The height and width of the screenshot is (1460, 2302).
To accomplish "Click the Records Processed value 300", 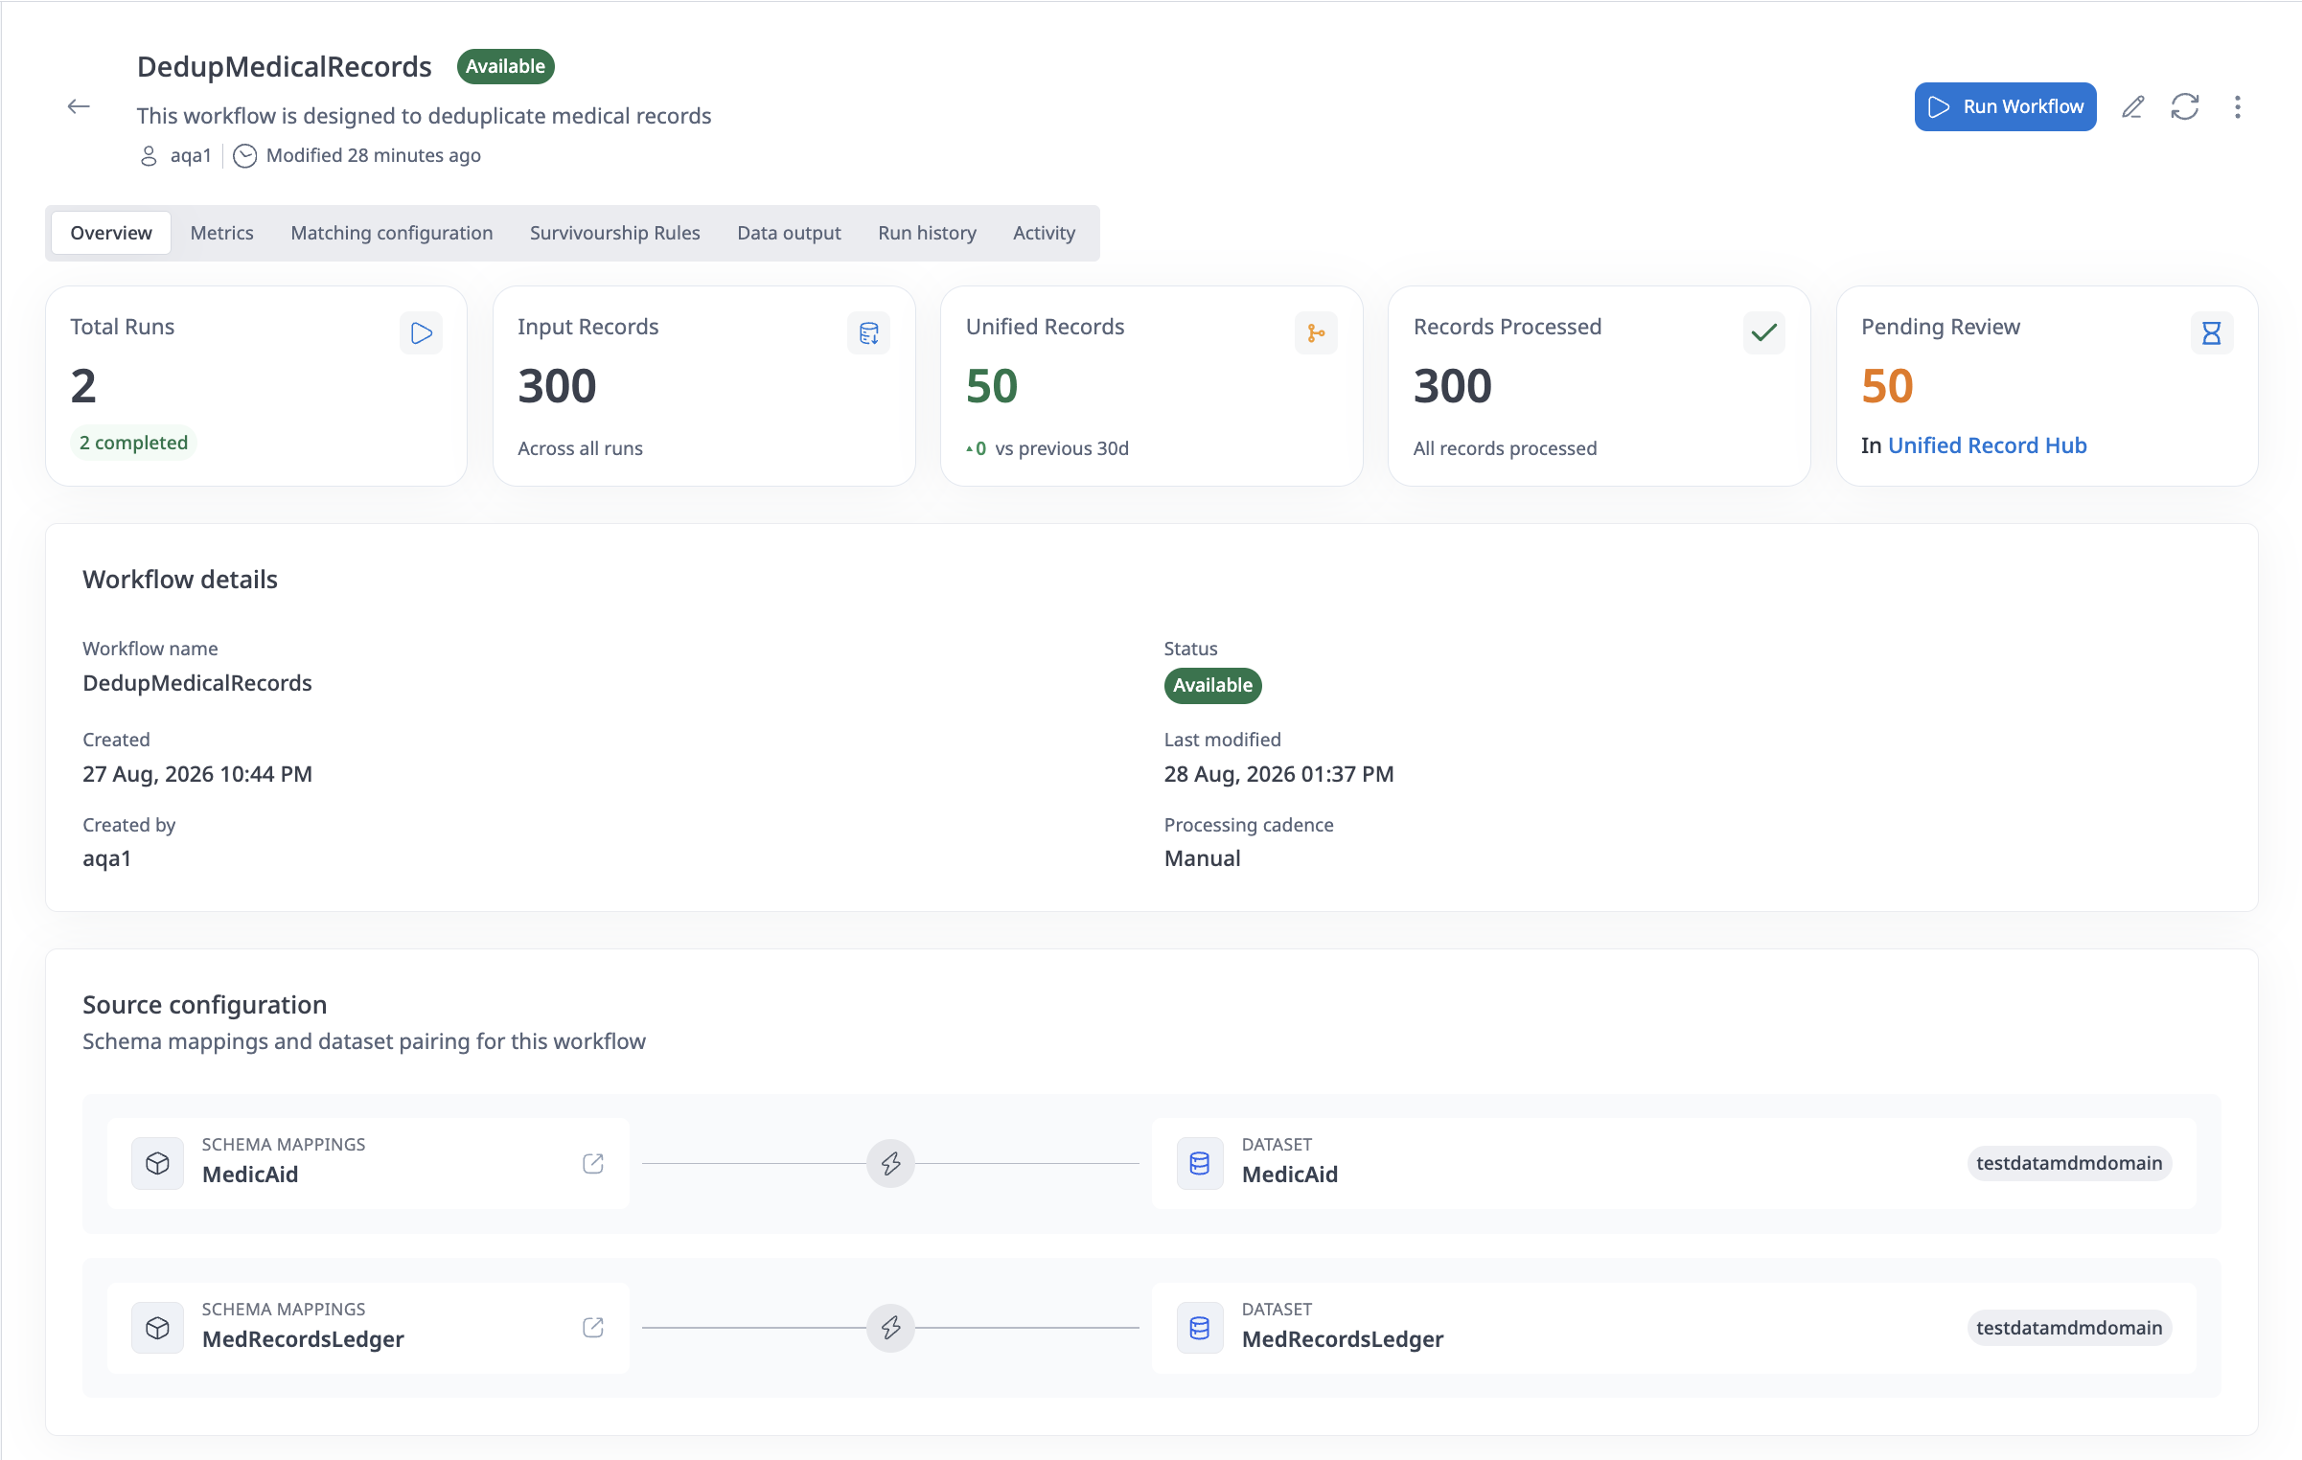I will (x=1453, y=386).
